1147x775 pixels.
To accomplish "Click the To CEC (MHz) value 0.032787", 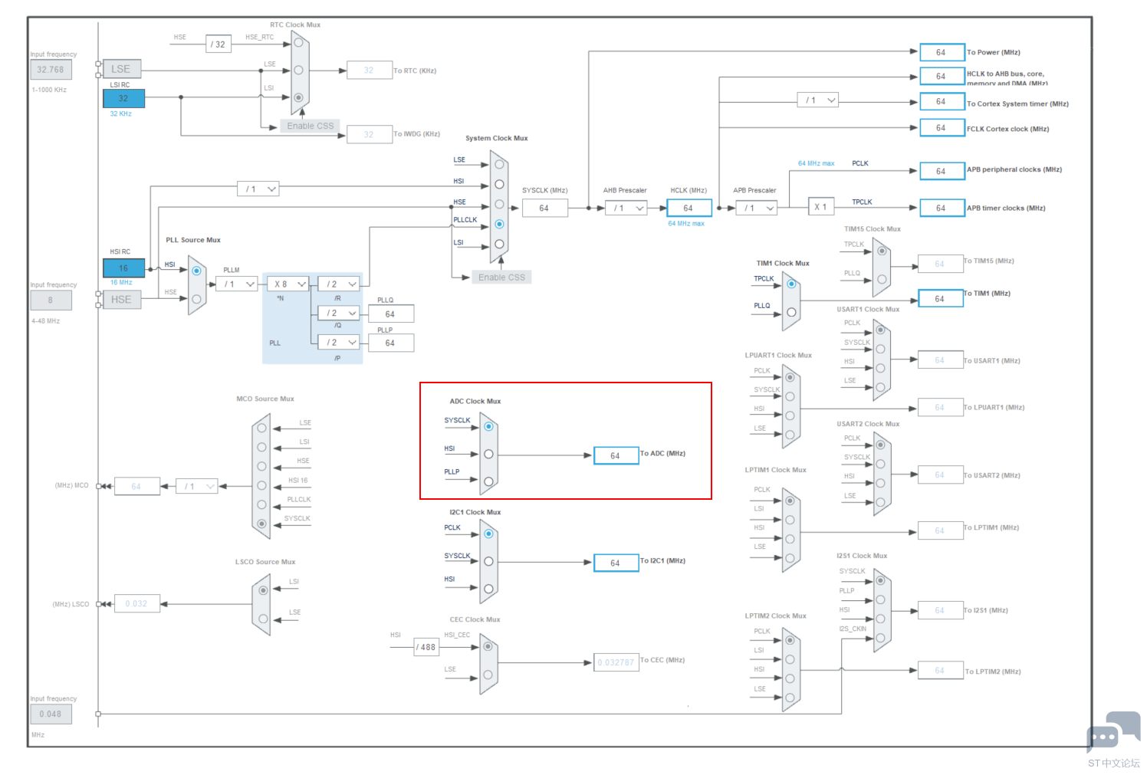I will pyautogui.click(x=616, y=662).
